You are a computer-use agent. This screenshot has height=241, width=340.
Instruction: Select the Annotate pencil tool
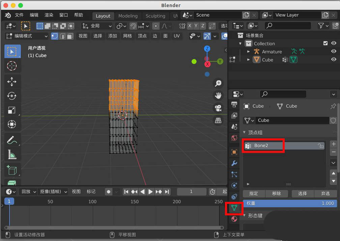[x=12, y=140]
